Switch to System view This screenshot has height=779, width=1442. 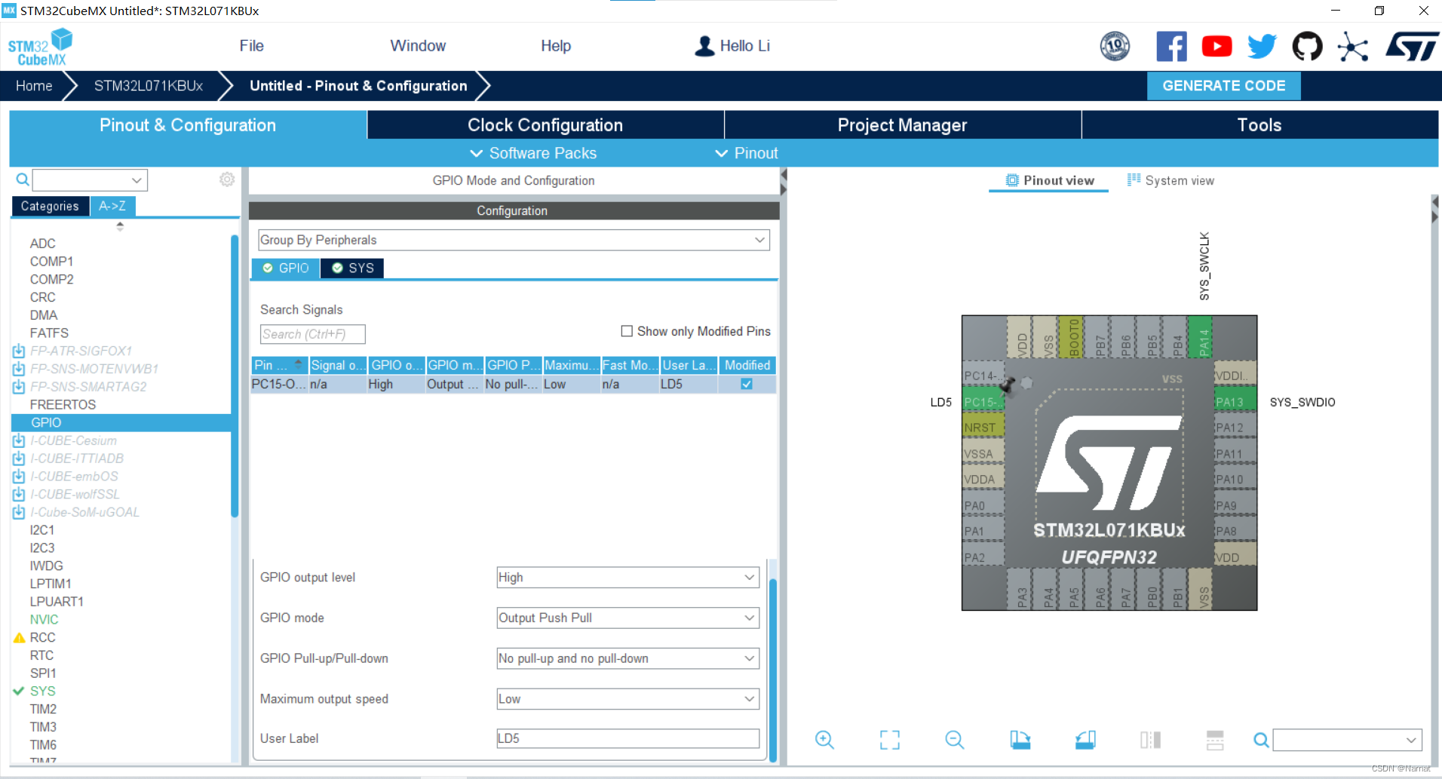coord(1170,180)
